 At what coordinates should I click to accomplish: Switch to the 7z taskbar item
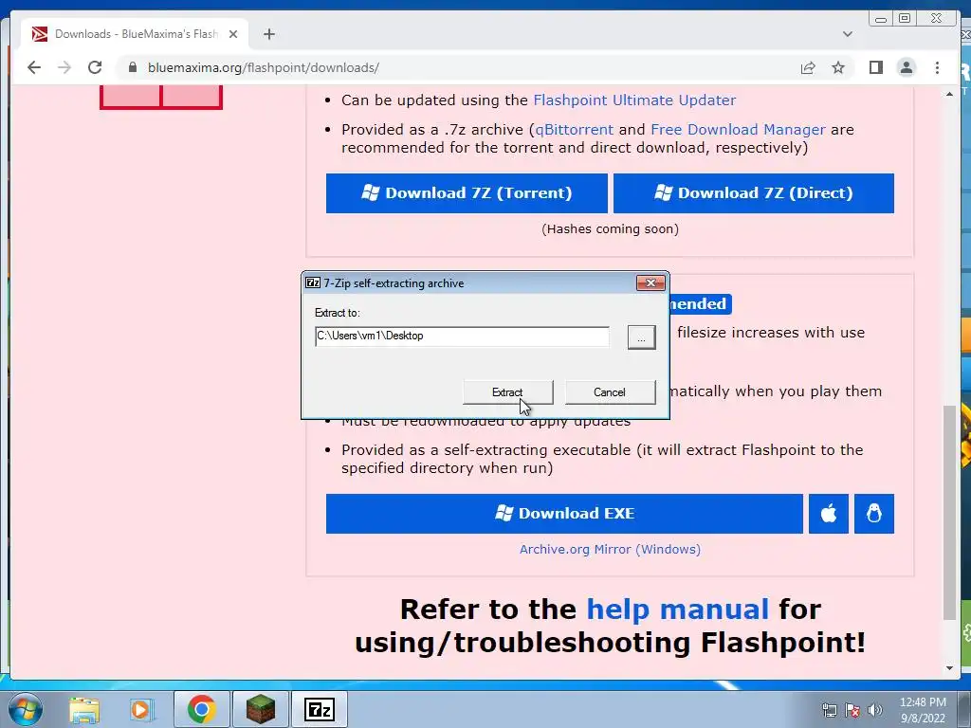tap(320, 709)
